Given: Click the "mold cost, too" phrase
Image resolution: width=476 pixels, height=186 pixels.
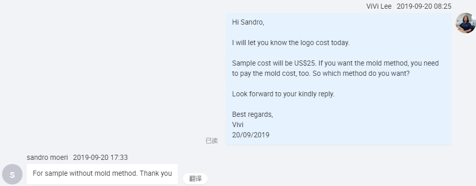Looking at the screenshot, I should 285,73.
